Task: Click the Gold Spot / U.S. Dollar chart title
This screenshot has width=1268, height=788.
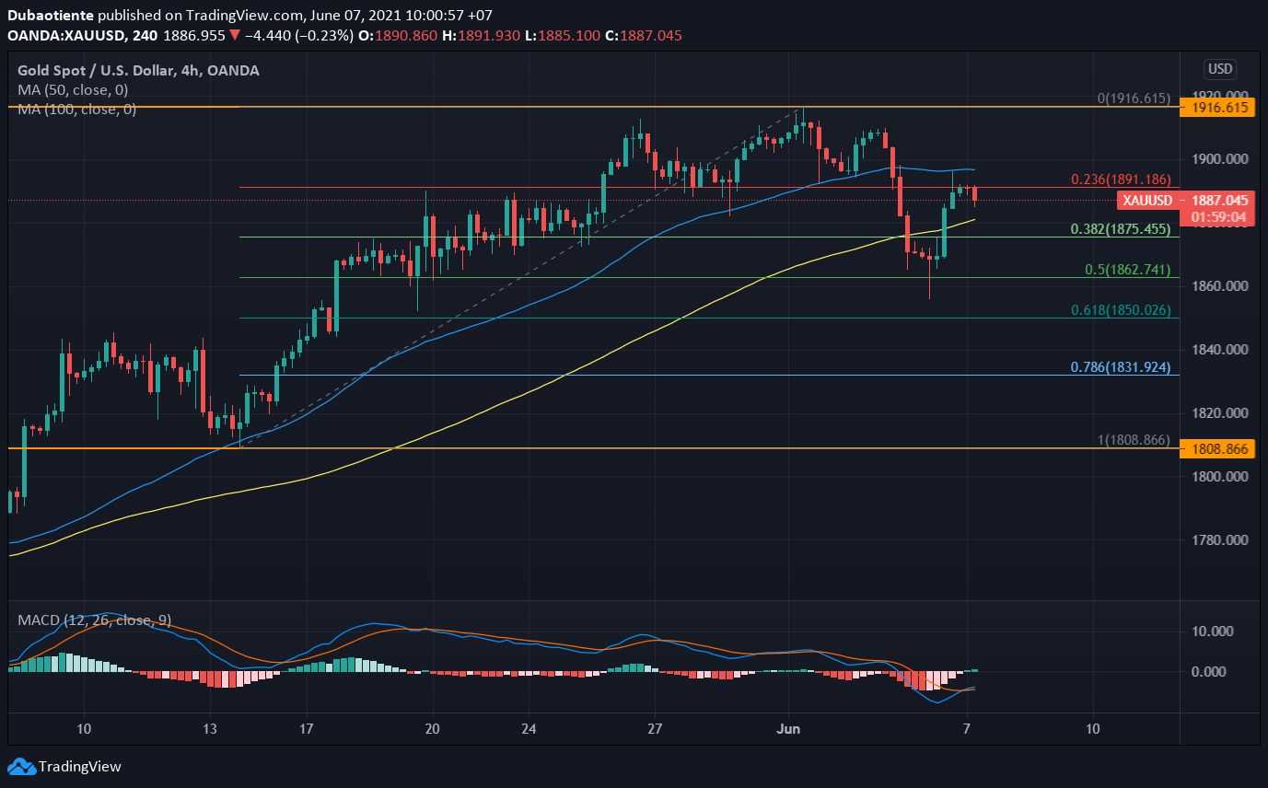Action: click(x=138, y=70)
